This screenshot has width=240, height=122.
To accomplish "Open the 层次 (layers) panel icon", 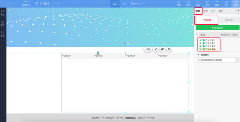I will click(x=227, y=3).
